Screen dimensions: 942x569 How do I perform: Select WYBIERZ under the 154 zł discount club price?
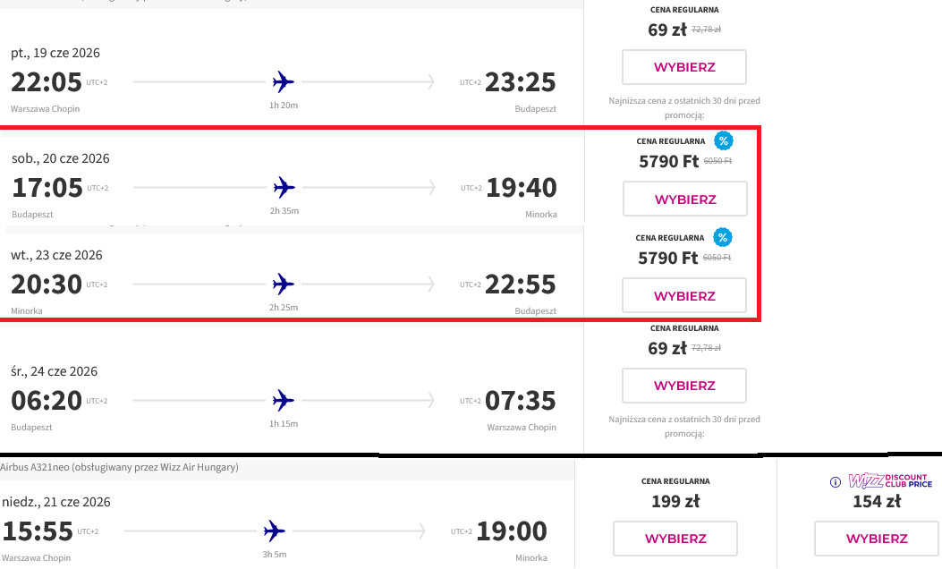tap(877, 539)
